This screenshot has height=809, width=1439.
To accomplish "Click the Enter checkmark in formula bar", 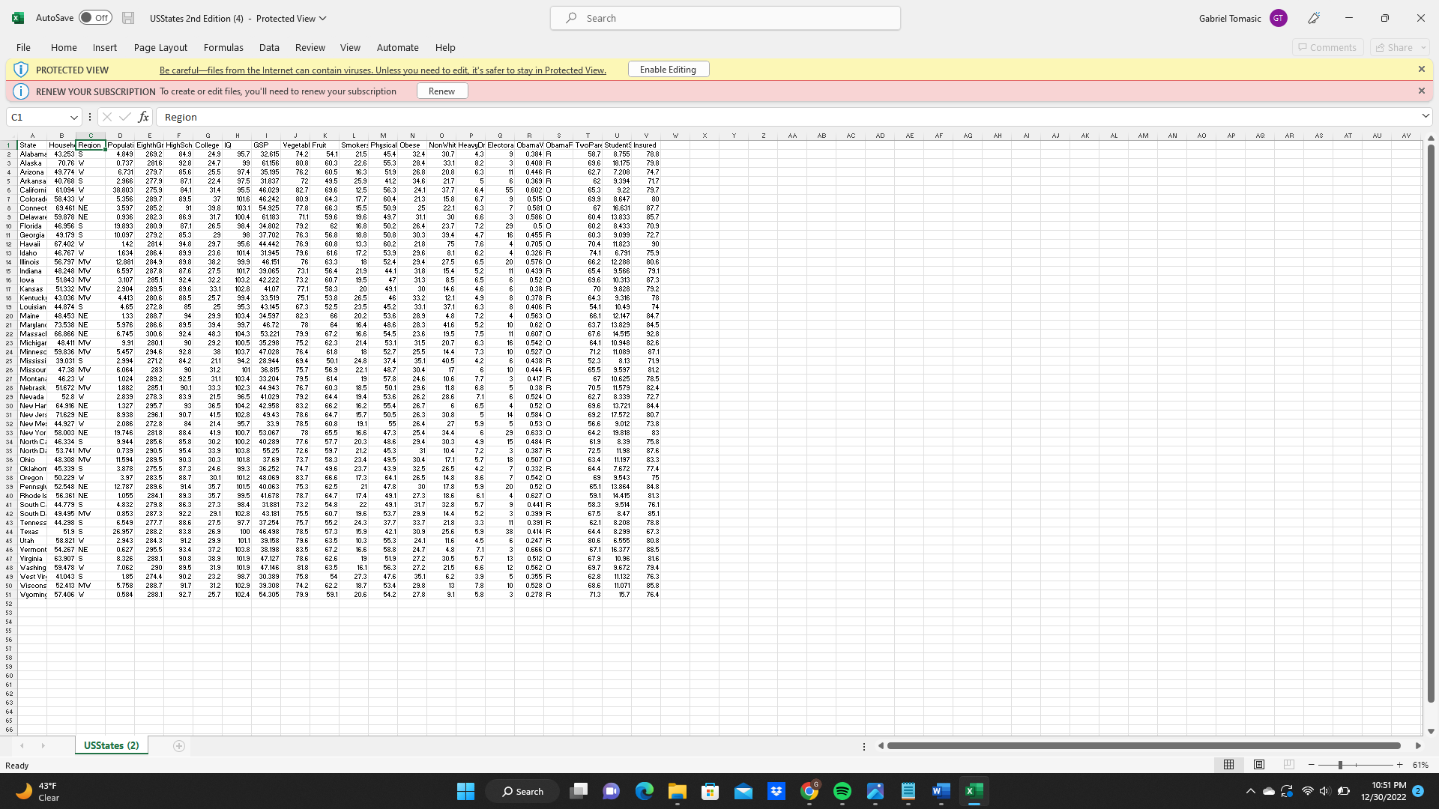I will (x=124, y=117).
